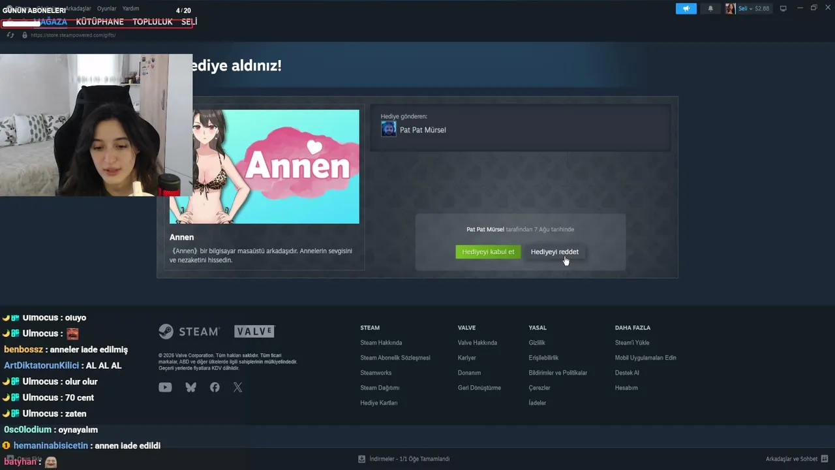This screenshot has height=470, width=835.
Task: Open Steam's Facebook page
Action: click(x=215, y=387)
